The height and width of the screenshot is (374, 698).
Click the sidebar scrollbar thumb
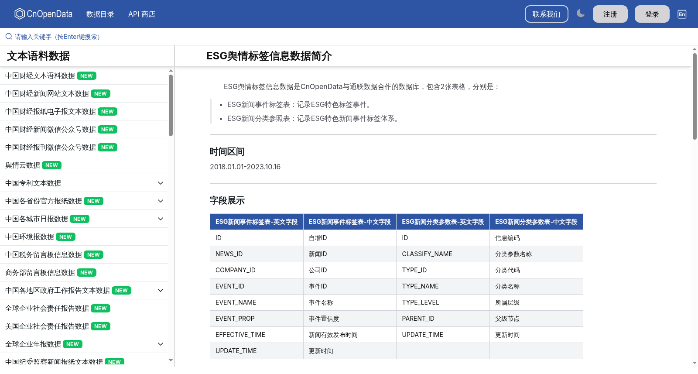click(171, 105)
